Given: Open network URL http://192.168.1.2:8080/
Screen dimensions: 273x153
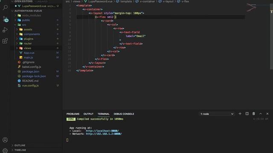Looking at the screenshot, I should [x=104, y=134].
